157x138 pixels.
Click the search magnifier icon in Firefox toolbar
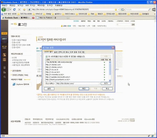pos(149,9)
